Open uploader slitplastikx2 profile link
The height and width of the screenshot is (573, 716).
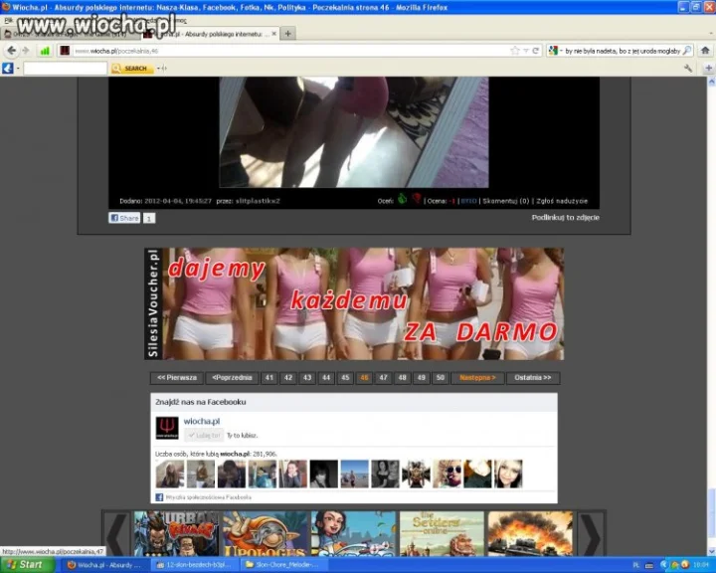(258, 201)
